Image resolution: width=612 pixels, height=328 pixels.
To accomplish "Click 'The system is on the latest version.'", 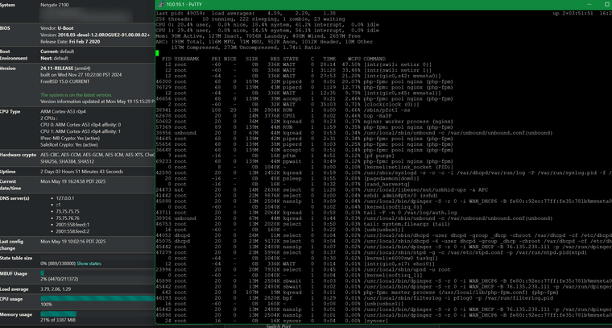I will click(76, 95).
